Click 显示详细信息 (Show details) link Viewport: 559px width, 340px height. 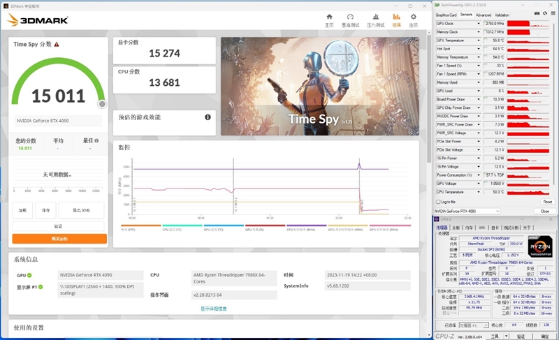(214, 309)
